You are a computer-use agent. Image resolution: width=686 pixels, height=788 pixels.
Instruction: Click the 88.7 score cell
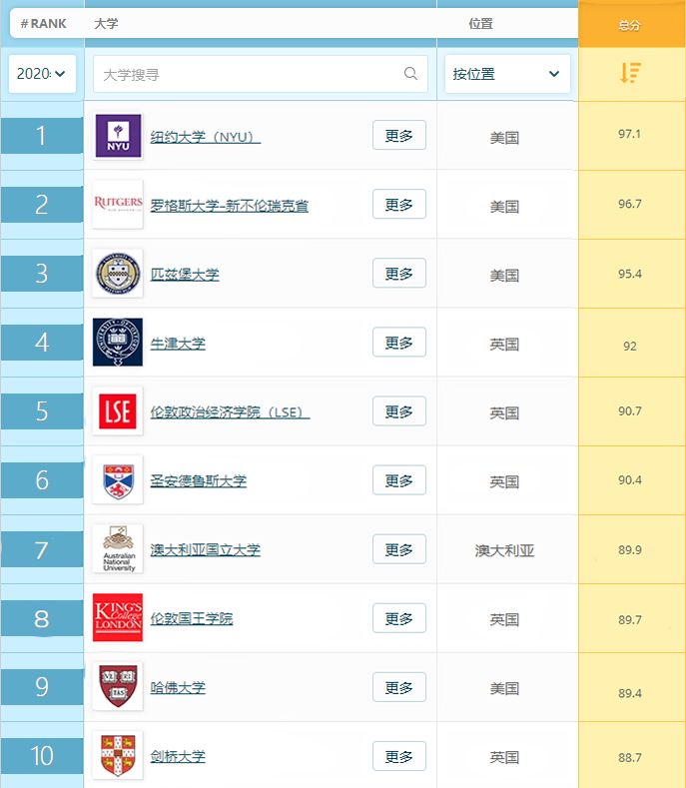pyautogui.click(x=630, y=757)
